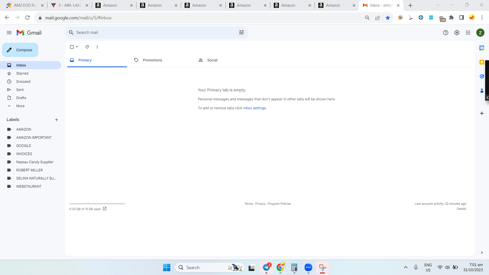Open the Google Account avatar Z

point(480,33)
